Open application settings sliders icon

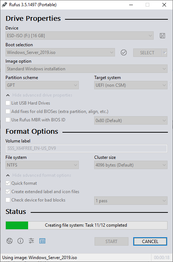[x=31, y=241]
